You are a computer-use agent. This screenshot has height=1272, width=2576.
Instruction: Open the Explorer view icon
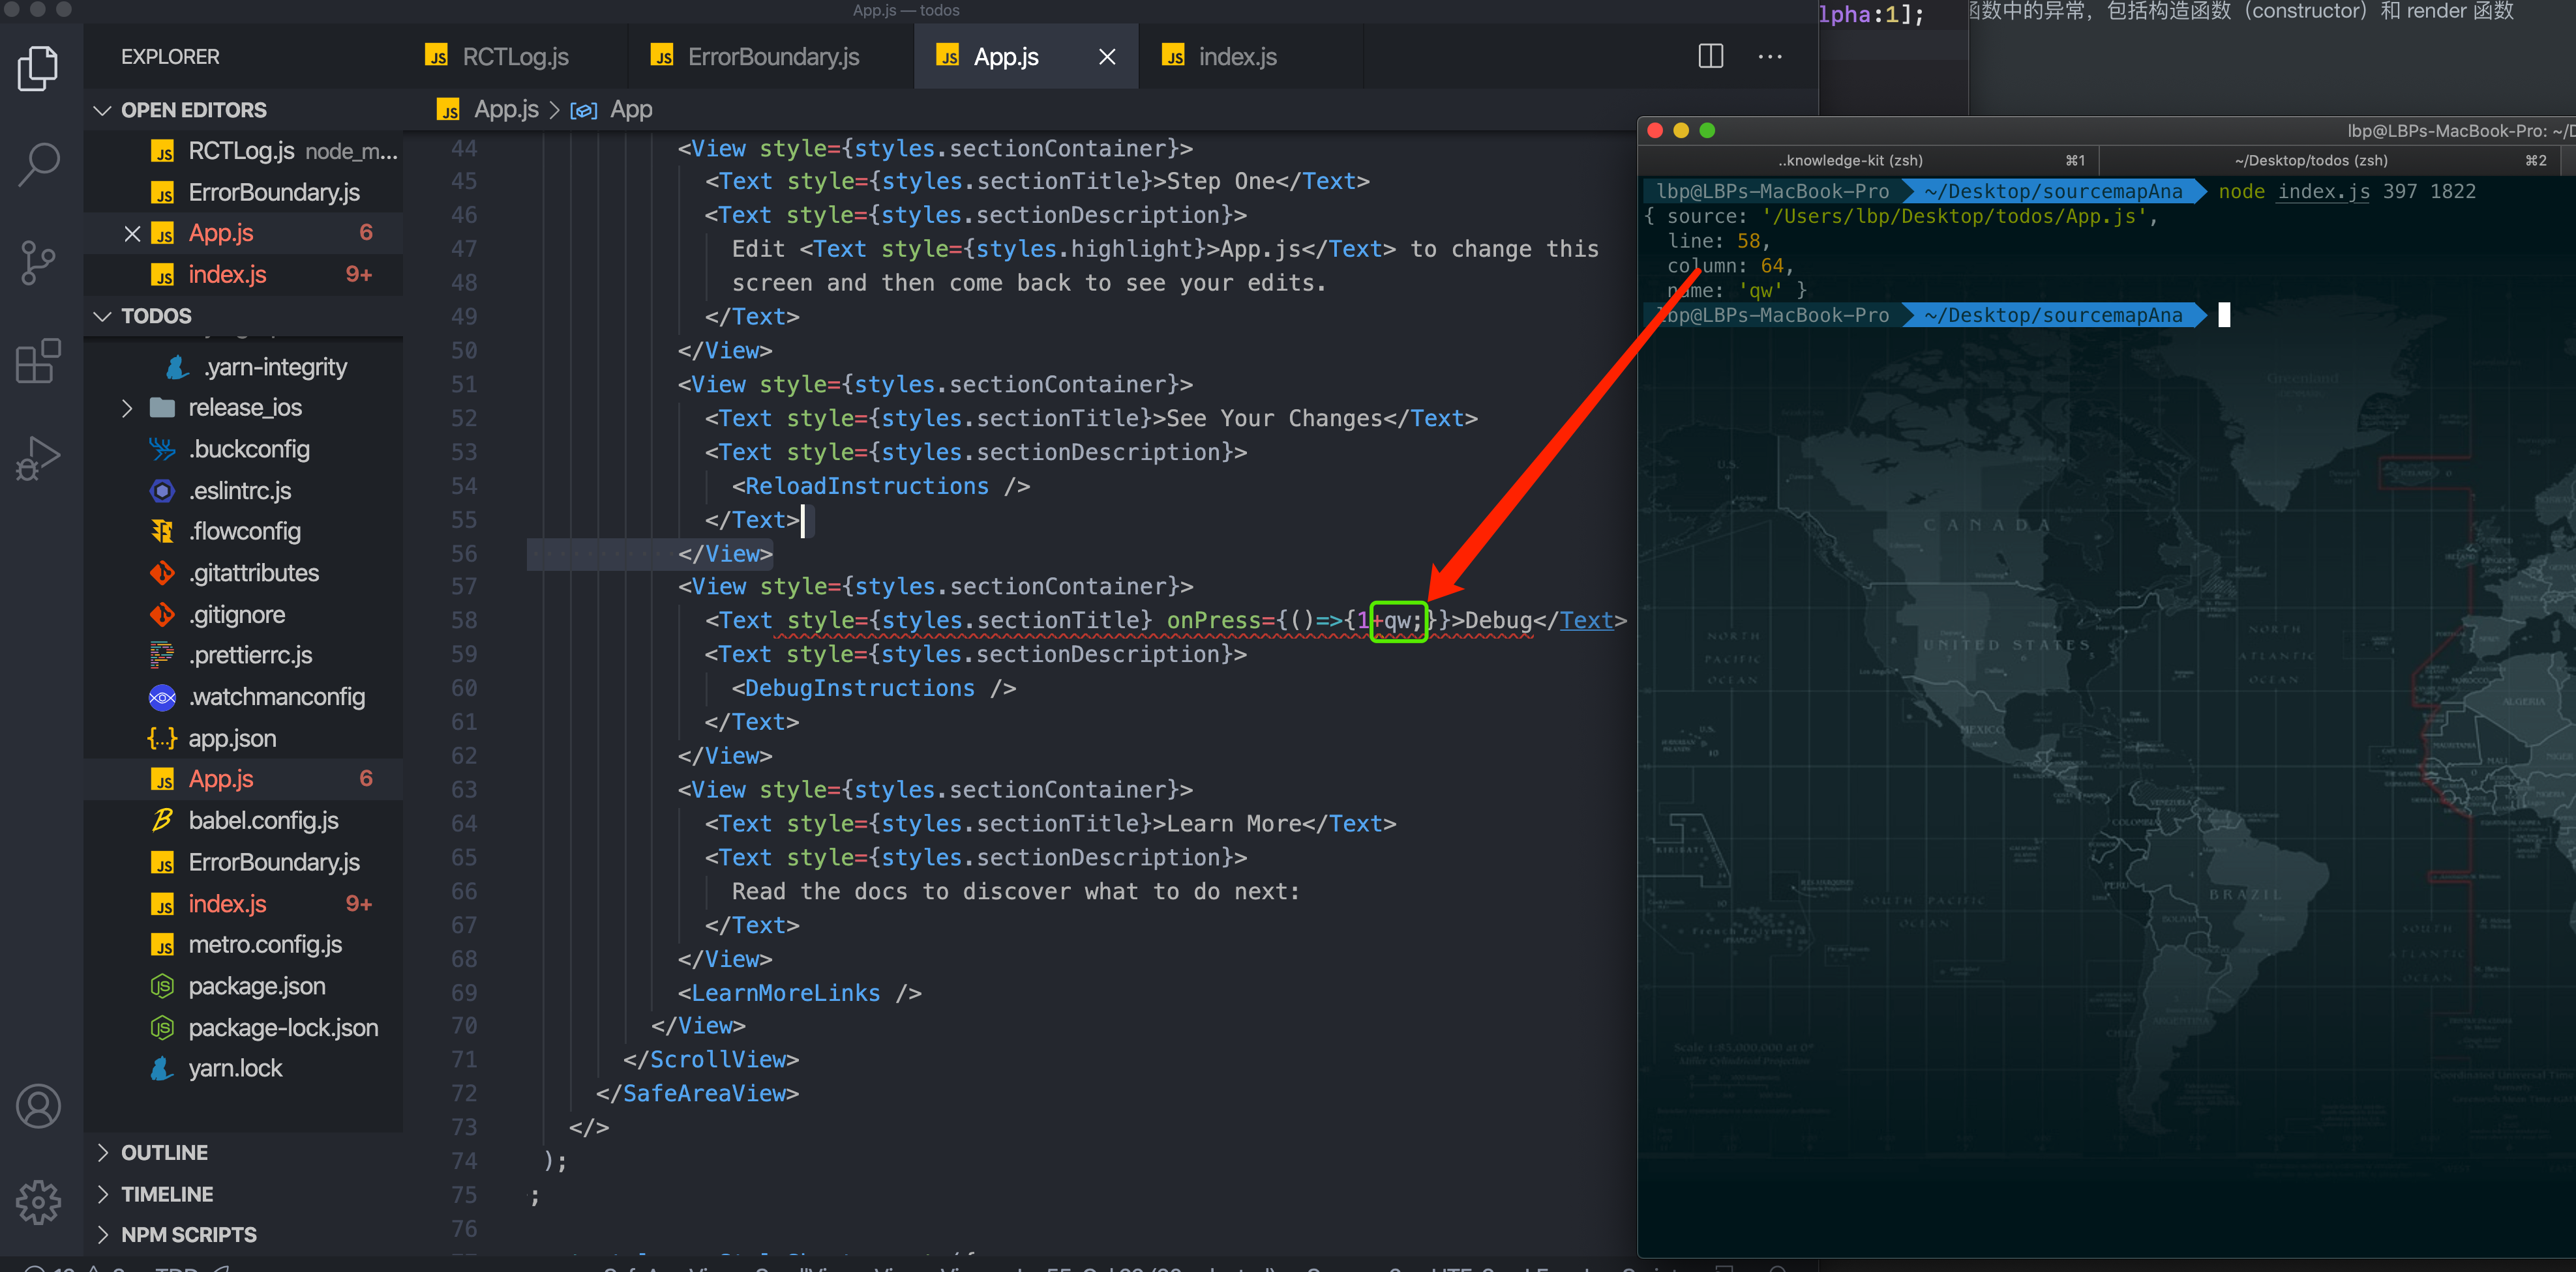[x=38, y=68]
